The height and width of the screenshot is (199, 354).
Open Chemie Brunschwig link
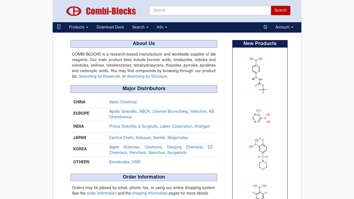pos(170,111)
